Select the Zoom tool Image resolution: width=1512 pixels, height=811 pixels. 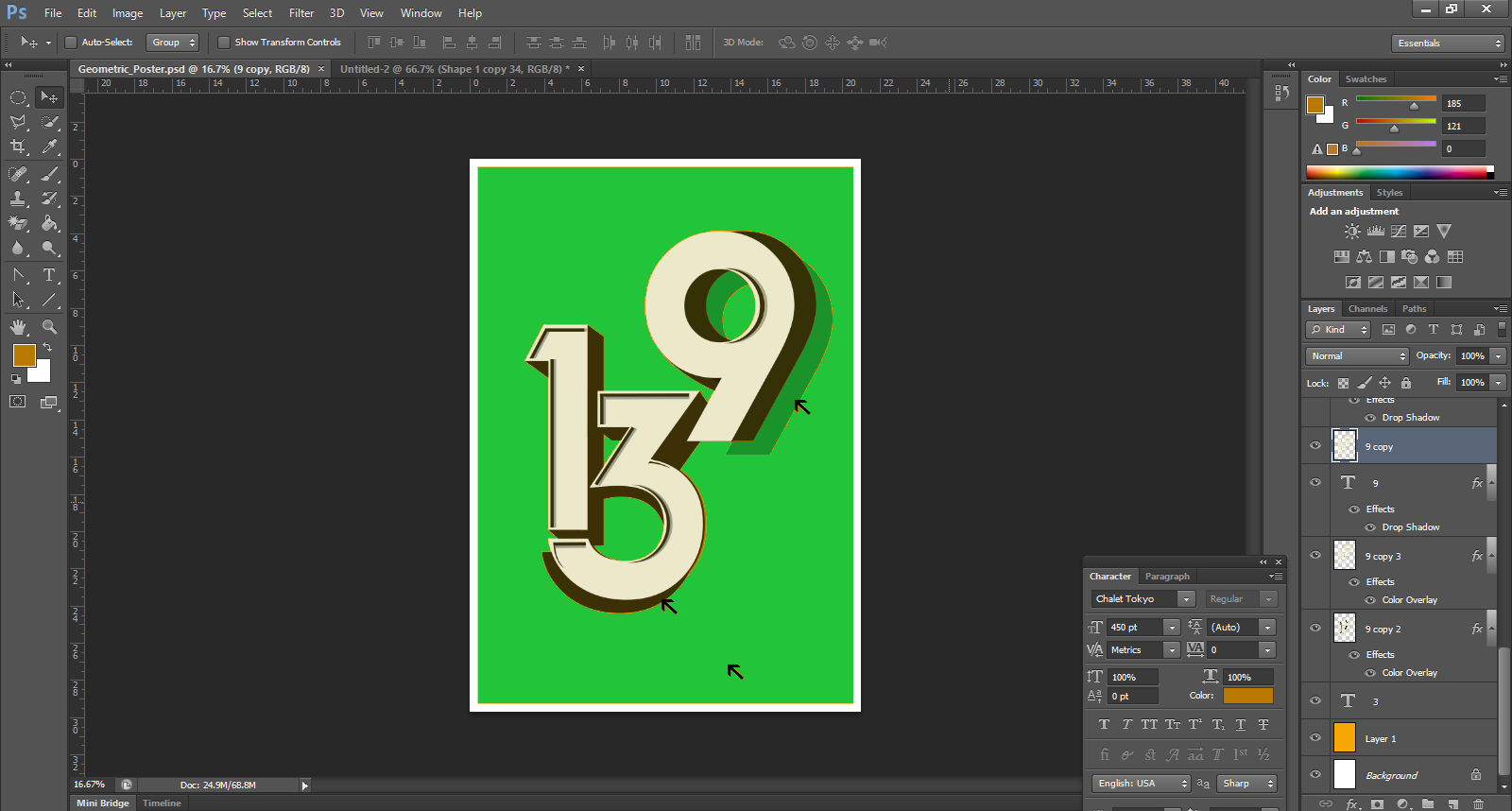(49, 327)
